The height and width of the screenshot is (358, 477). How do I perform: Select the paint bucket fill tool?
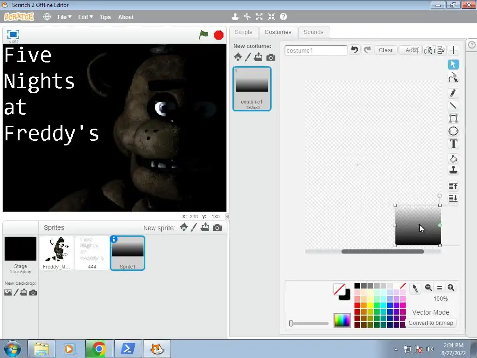453,158
